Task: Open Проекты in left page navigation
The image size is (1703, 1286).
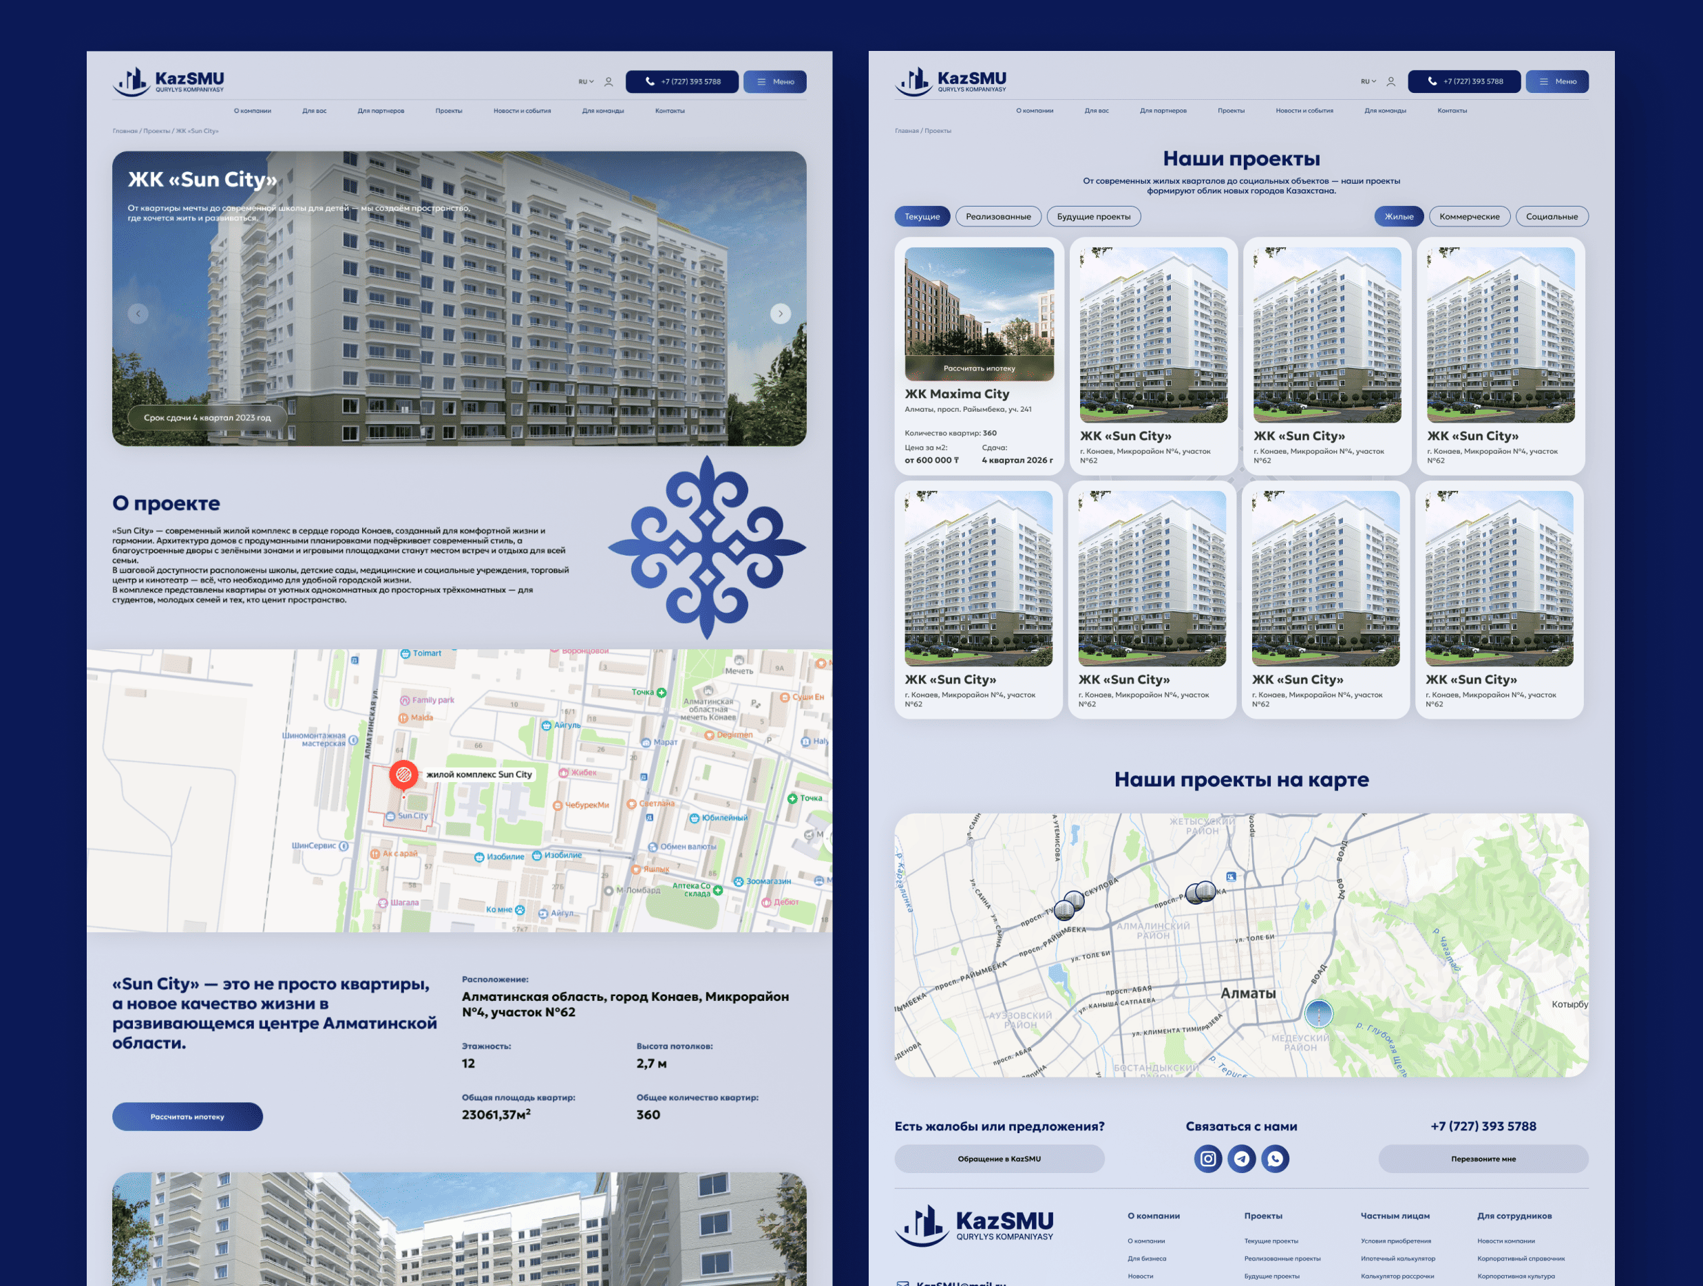Action: pyautogui.click(x=448, y=111)
